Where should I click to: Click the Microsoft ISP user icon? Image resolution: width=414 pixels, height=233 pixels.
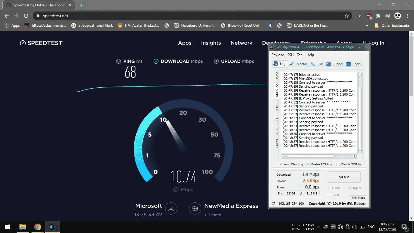tap(171, 208)
